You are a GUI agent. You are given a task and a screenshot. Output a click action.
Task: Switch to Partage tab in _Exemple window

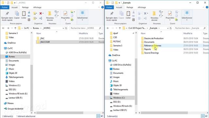tap(130, 7)
